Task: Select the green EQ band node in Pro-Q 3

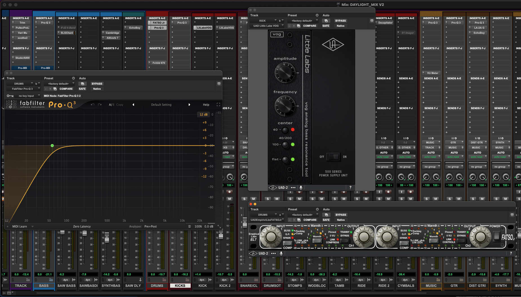Action: [52, 145]
